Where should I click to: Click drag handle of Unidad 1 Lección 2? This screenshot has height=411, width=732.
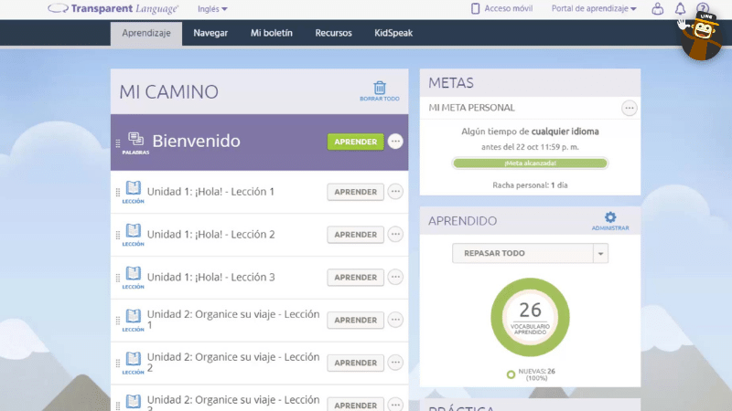point(118,235)
